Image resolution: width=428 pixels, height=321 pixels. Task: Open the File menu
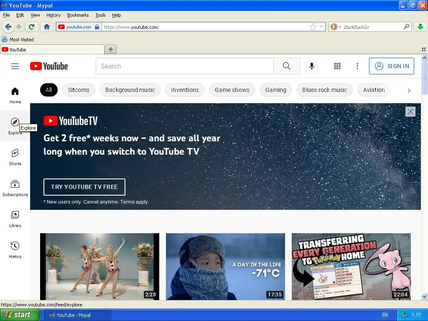pyautogui.click(x=6, y=15)
